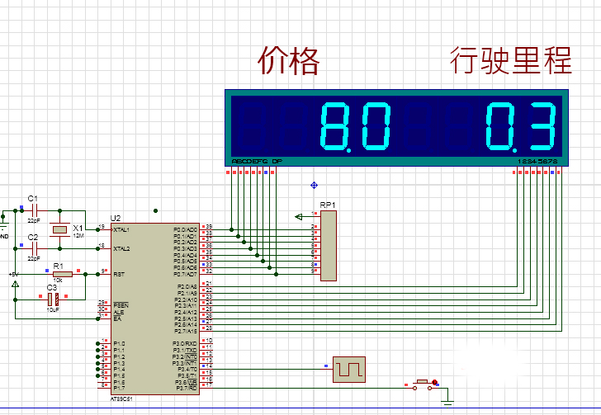Select capacitor C1 symbol
601x415 pixels.
(x=35, y=210)
